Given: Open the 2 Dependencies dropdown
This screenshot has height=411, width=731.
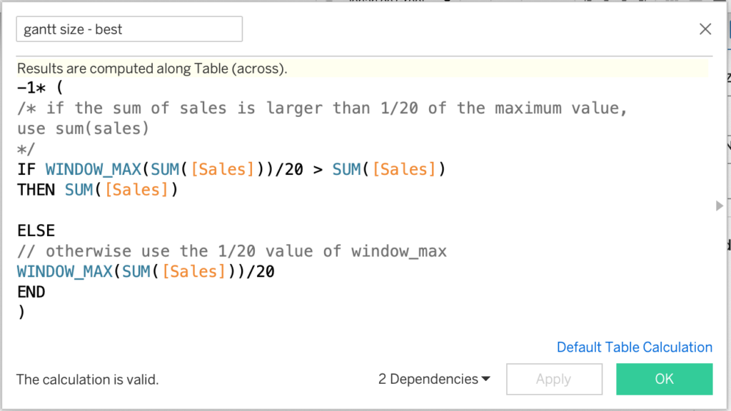Looking at the screenshot, I should tap(434, 379).
